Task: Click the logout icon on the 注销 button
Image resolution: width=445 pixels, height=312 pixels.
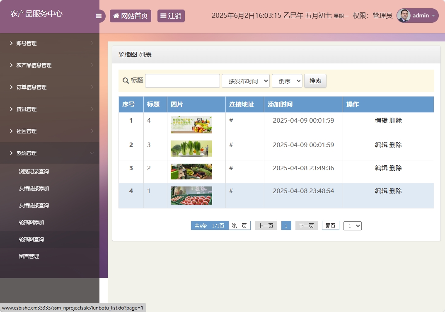Action: [163, 15]
